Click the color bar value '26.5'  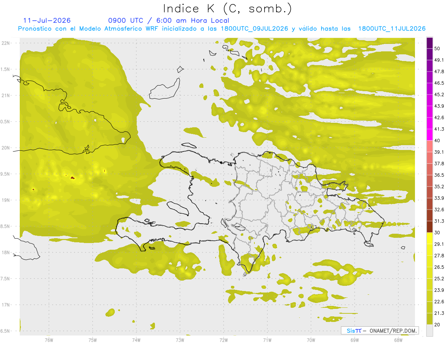pyautogui.click(x=439, y=267)
